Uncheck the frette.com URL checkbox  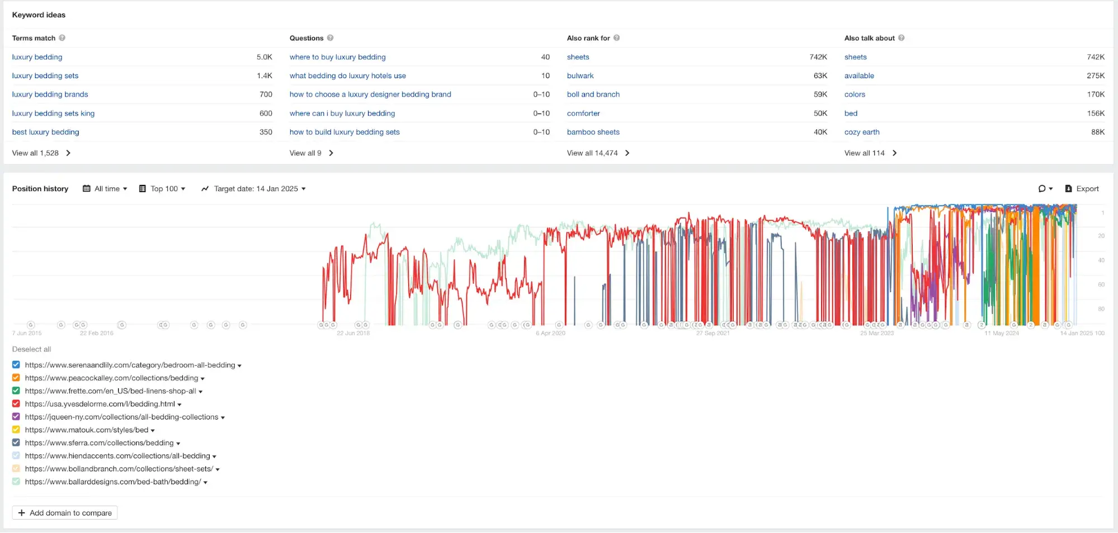tap(16, 391)
